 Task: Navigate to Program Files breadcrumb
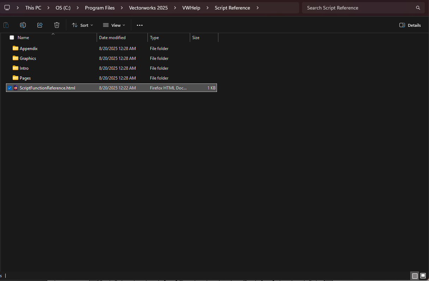100,8
